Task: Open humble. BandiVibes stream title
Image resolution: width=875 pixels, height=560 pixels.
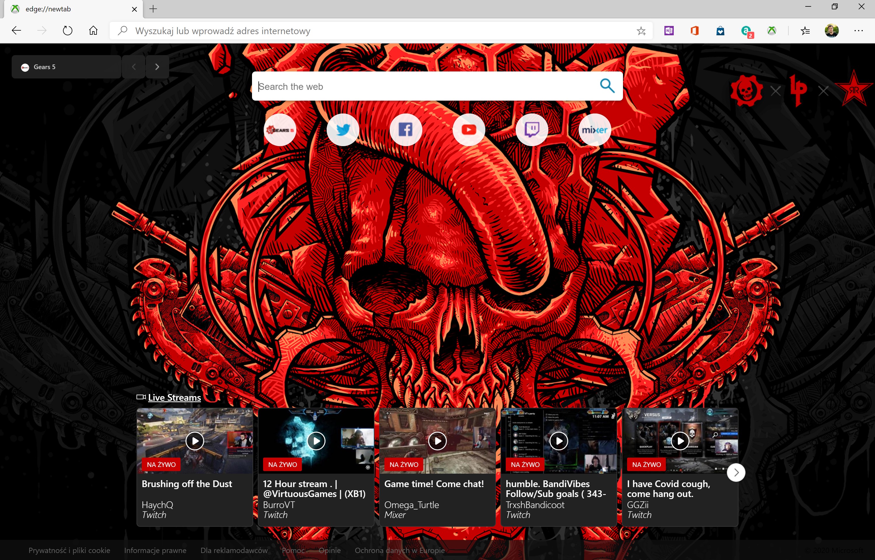Action: (x=556, y=489)
